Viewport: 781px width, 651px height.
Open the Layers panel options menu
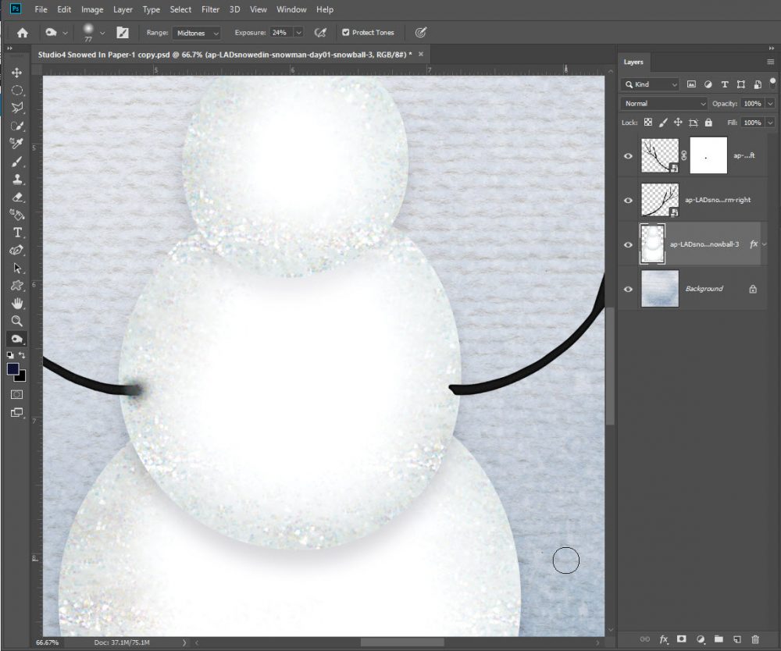coord(771,62)
